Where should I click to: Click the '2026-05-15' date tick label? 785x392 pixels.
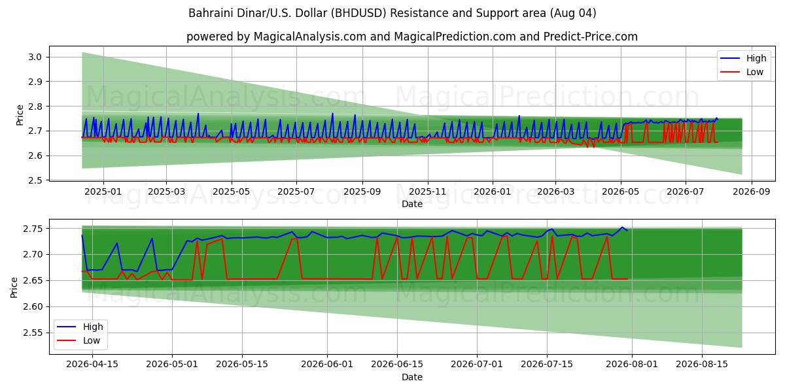(x=242, y=365)
